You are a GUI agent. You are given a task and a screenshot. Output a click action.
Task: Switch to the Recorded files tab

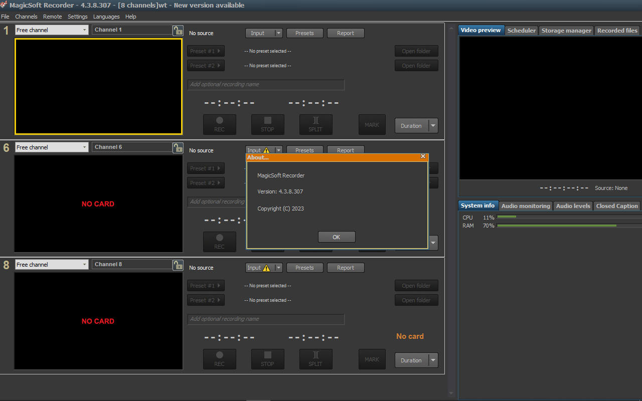[617, 30]
